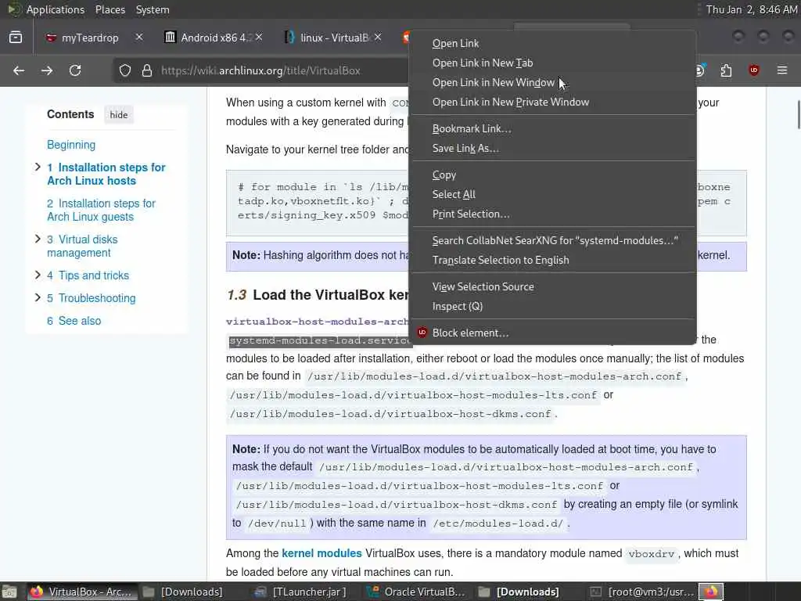The height and width of the screenshot is (601, 801).
Task: Open See also contents link
Action: (x=74, y=320)
